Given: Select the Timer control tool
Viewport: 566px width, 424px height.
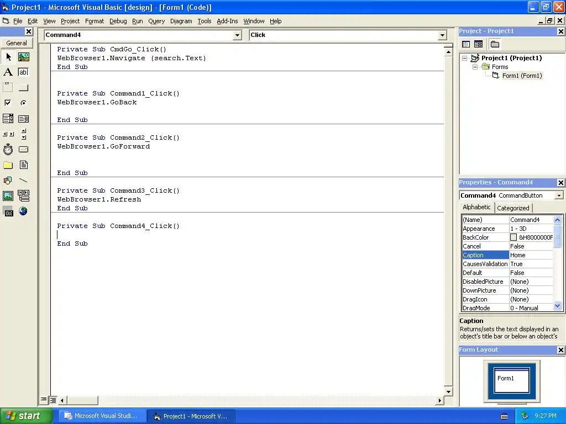Looking at the screenshot, I should point(8,149).
